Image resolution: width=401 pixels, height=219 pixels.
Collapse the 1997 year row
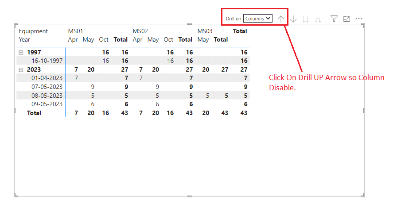coord(21,53)
